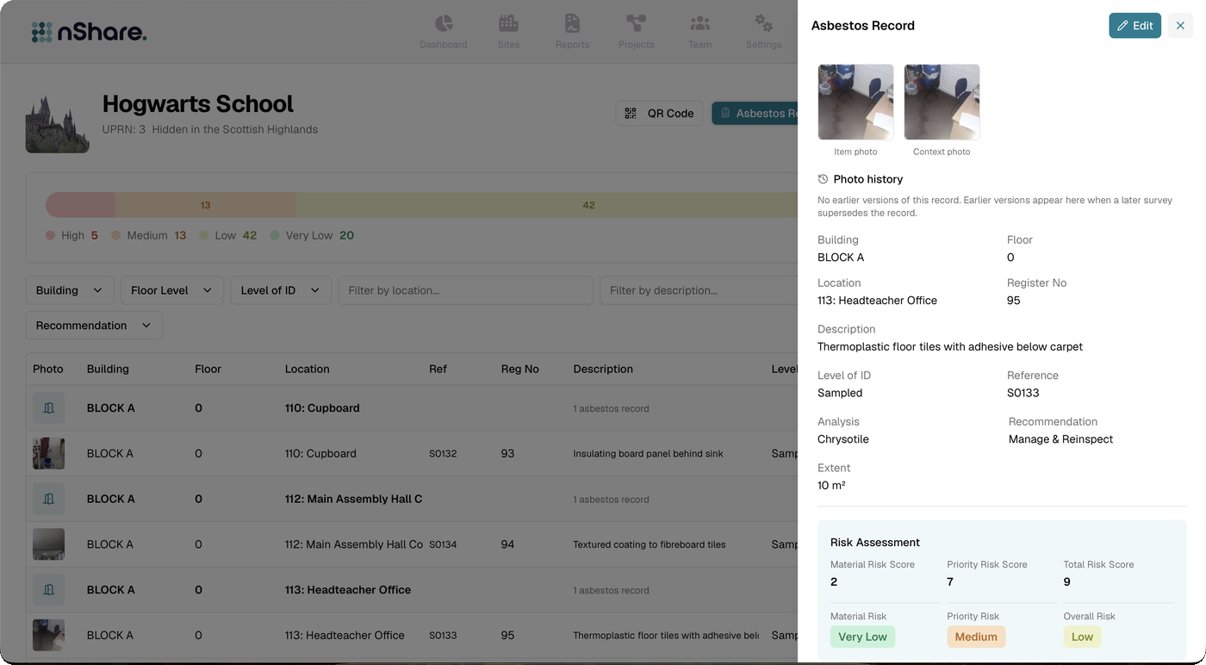Click the Edit button in Asbestos Record panel
The height and width of the screenshot is (665, 1206).
(x=1135, y=26)
